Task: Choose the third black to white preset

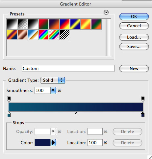Action: click(x=33, y=24)
